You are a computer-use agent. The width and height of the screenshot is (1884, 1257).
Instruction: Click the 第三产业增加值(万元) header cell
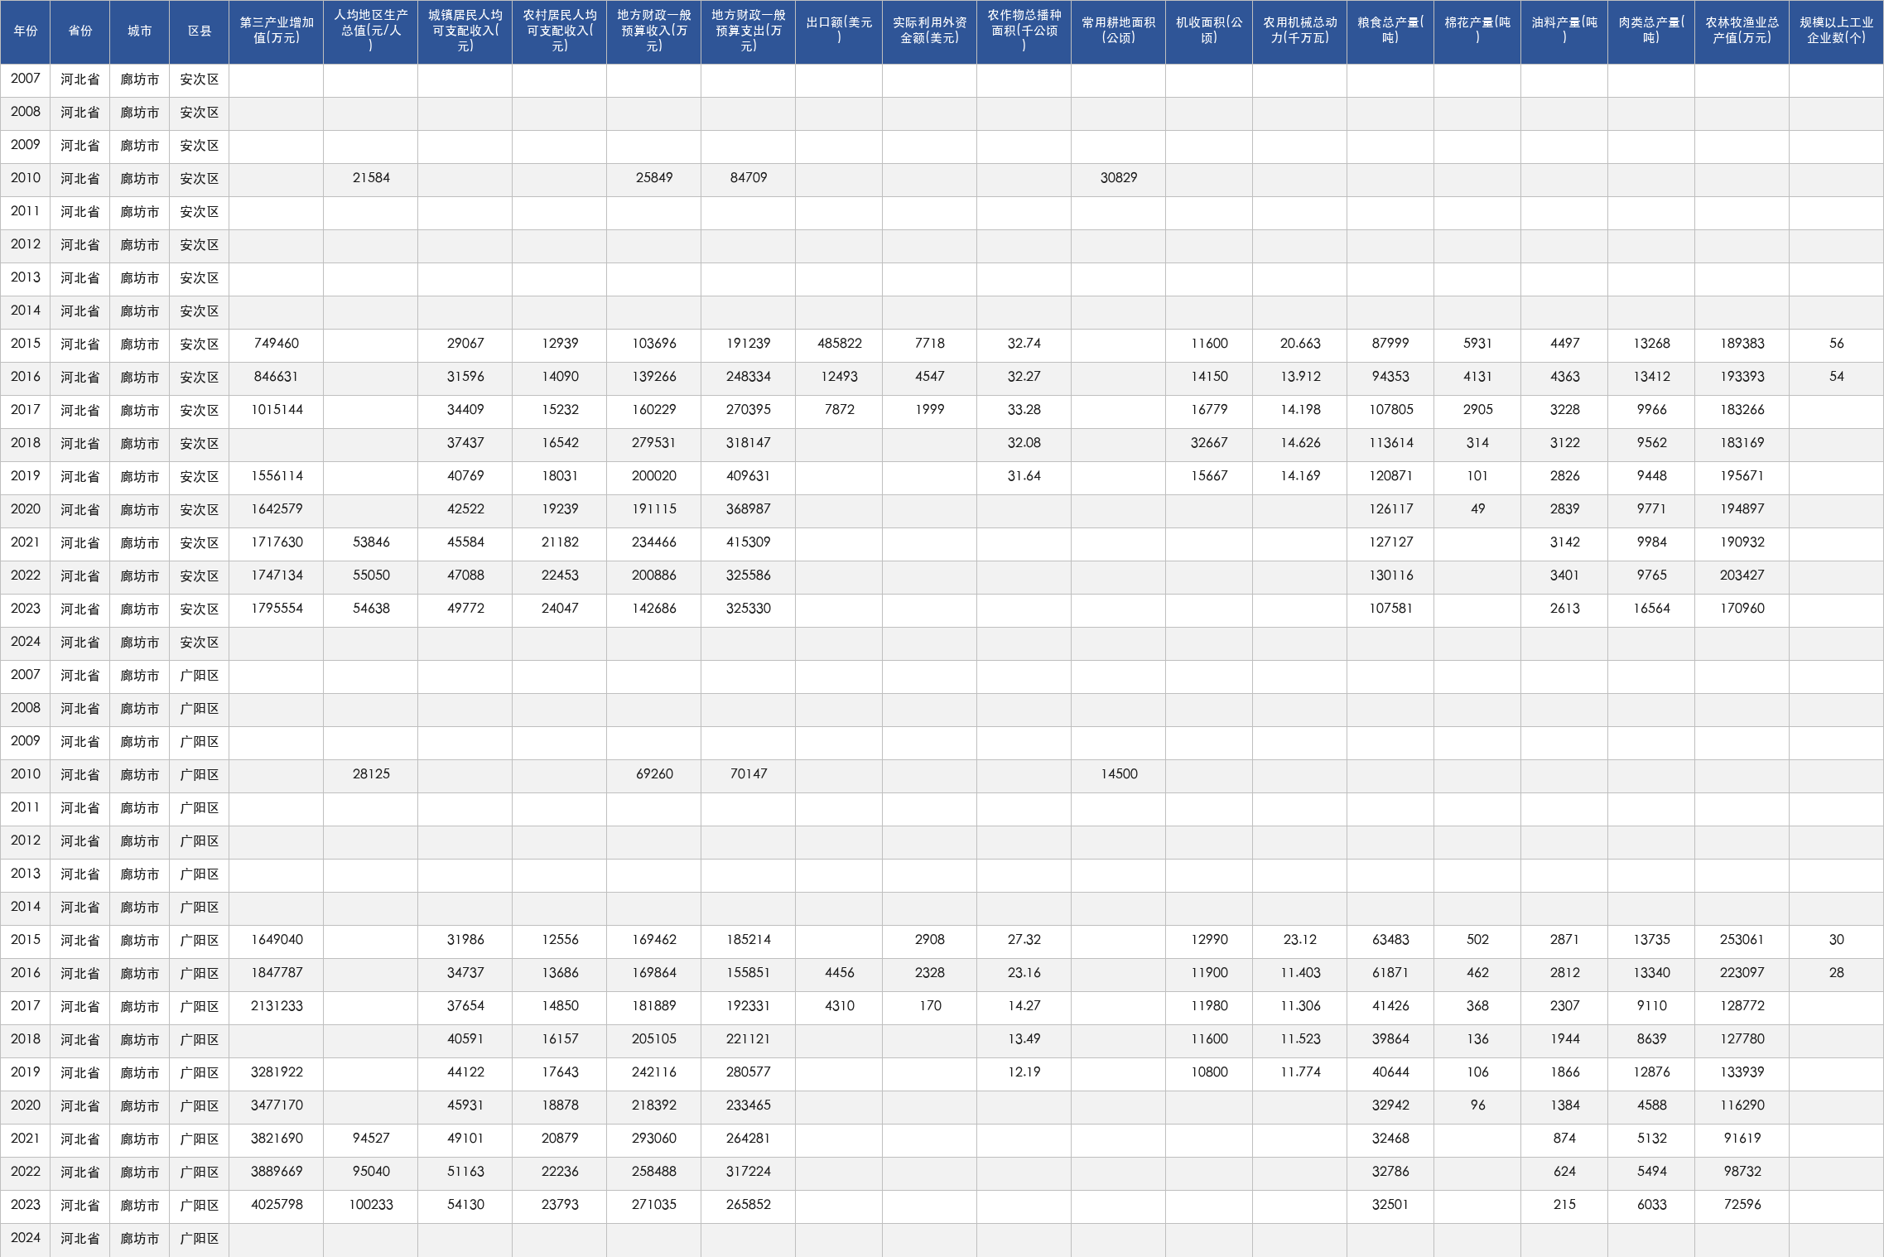click(277, 31)
